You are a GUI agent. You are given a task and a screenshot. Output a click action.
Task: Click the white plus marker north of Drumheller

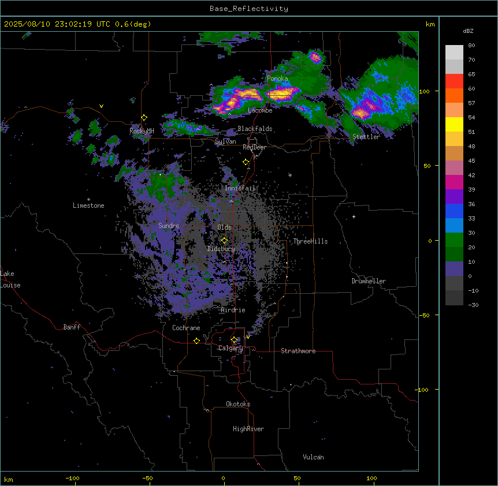[354, 216]
